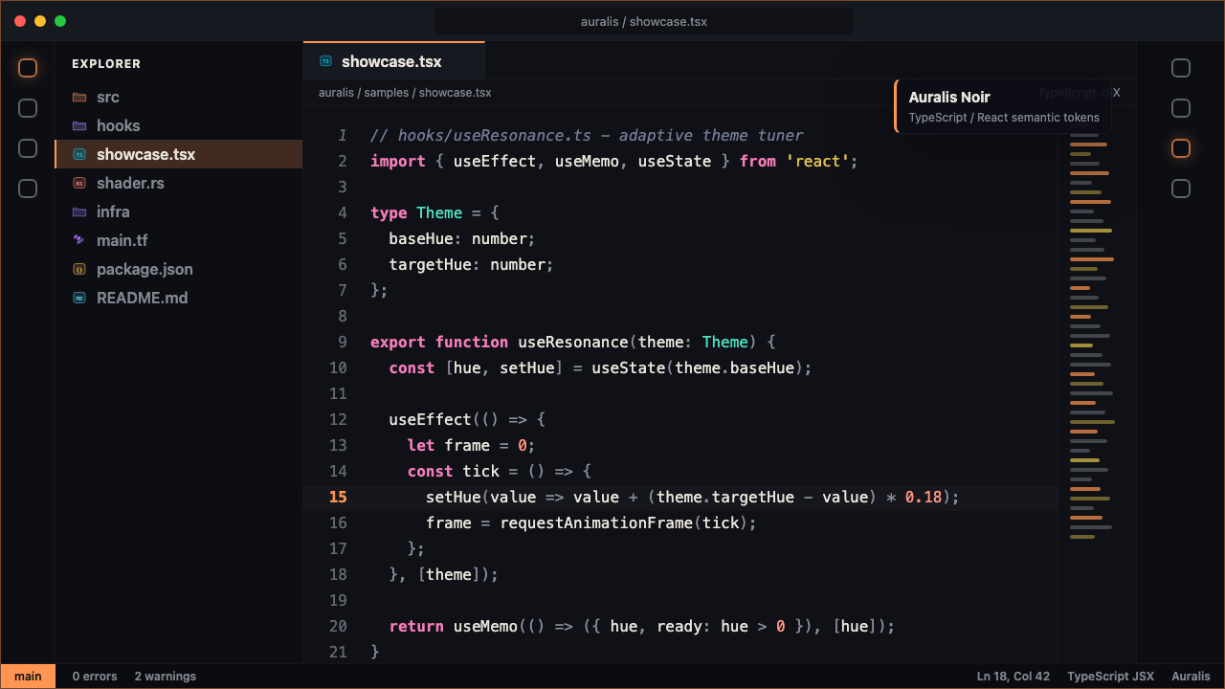Image resolution: width=1225 pixels, height=689 pixels.
Task: Click 'Ln 18, Col 42' in status bar
Action: point(1013,677)
